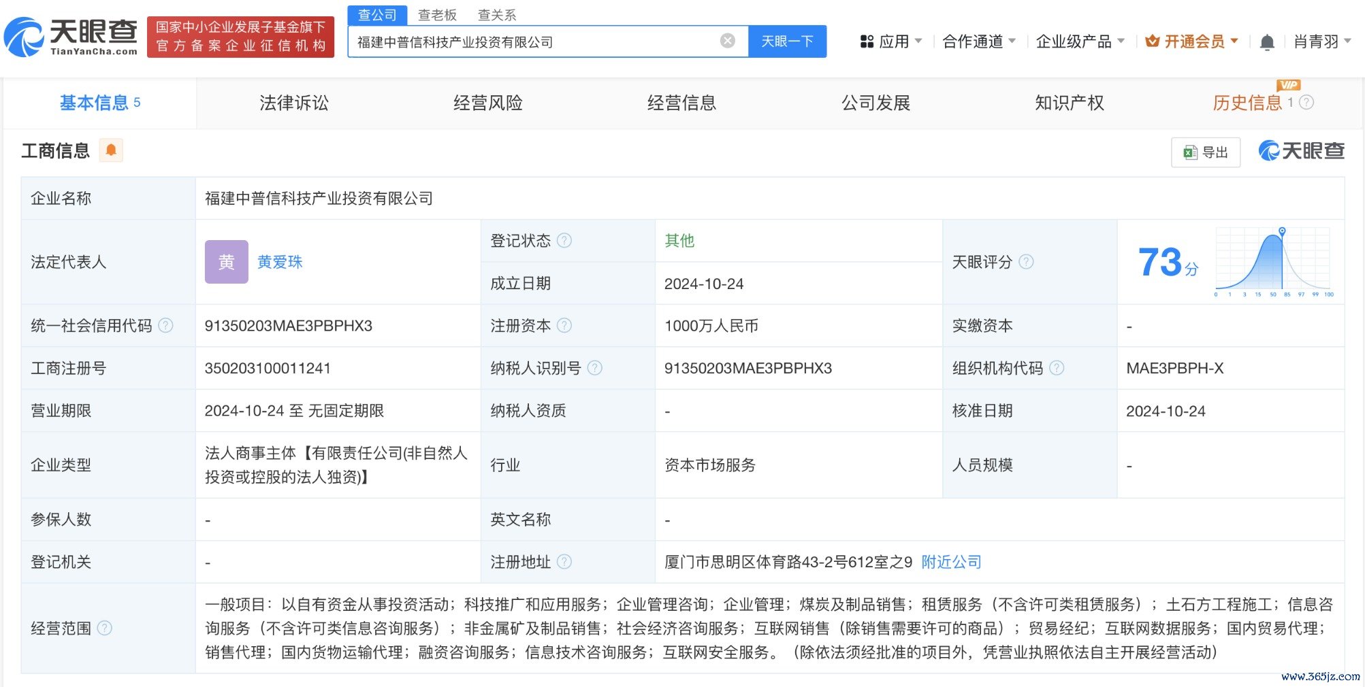Open the help icon next to 统一社会信用代码
The height and width of the screenshot is (687, 1365).
pyautogui.click(x=165, y=326)
